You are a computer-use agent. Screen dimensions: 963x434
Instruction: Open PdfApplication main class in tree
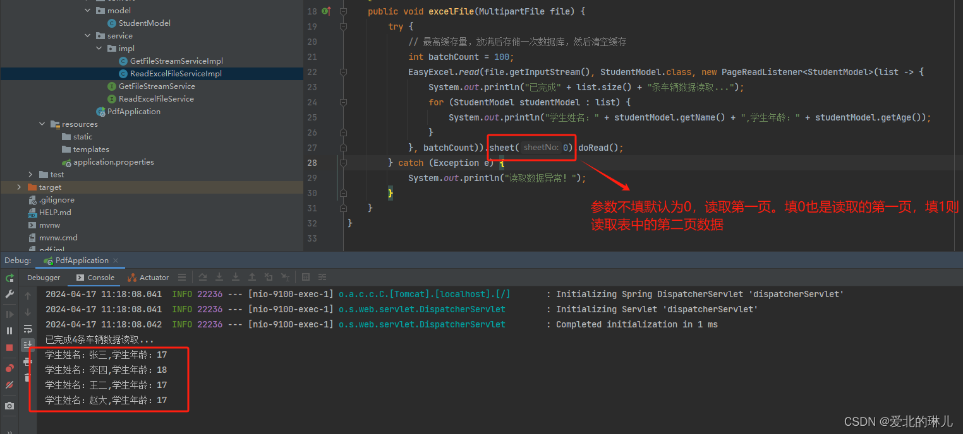pyautogui.click(x=133, y=112)
